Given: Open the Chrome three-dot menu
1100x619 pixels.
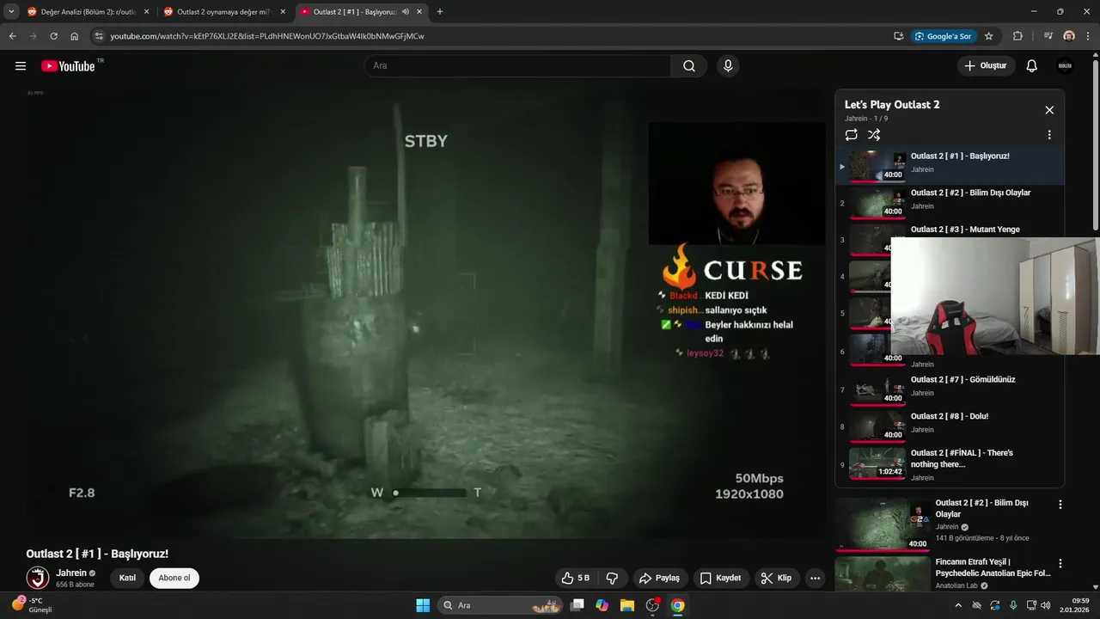Looking at the screenshot, I should pos(1089,36).
